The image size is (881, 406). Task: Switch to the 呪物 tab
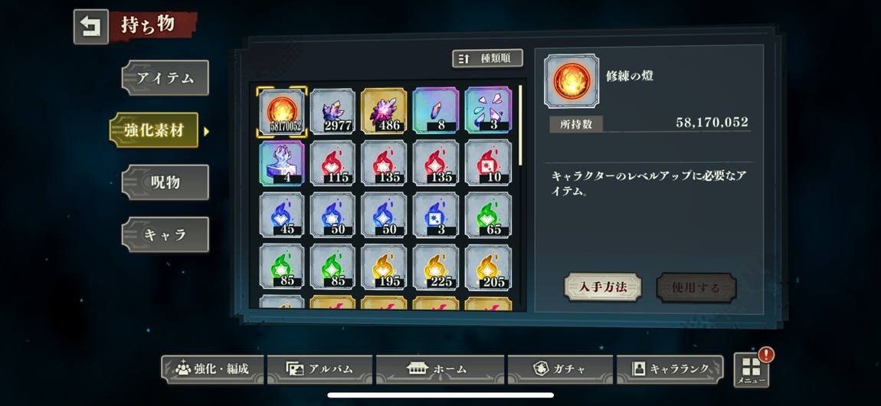tap(165, 182)
